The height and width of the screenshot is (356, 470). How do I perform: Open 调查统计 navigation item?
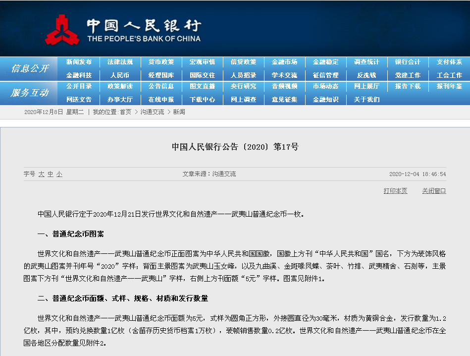point(366,62)
